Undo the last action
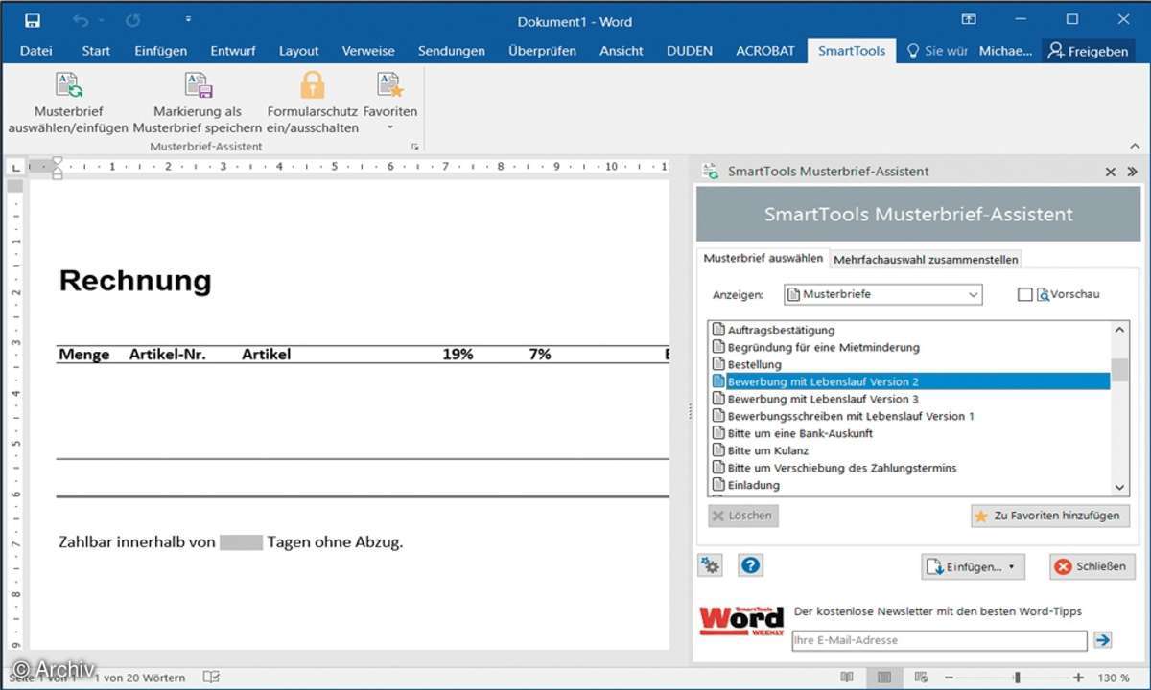The image size is (1151, 690). (x=81, y=20)
